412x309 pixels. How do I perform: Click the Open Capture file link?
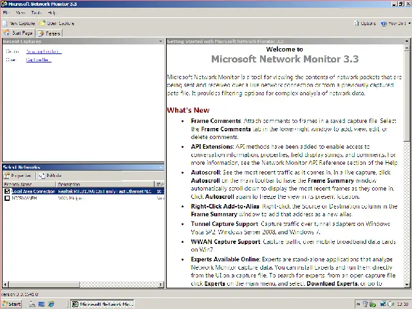coord(39,60)
